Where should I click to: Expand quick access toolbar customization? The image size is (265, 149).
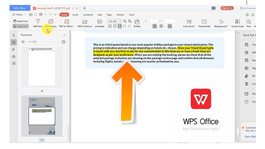point(55,15)
